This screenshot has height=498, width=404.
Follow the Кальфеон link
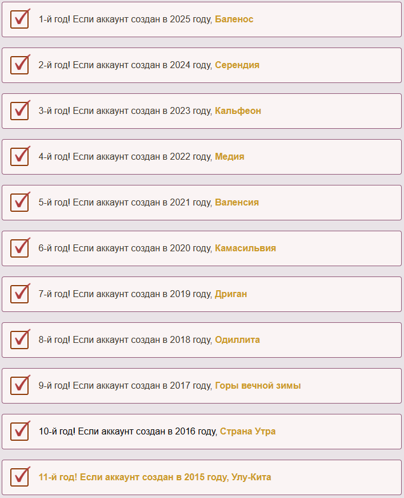point(238,111)
